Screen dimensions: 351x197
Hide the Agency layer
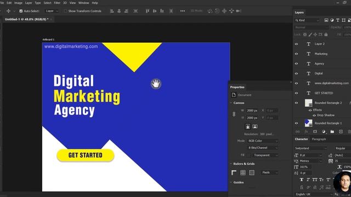296,63
